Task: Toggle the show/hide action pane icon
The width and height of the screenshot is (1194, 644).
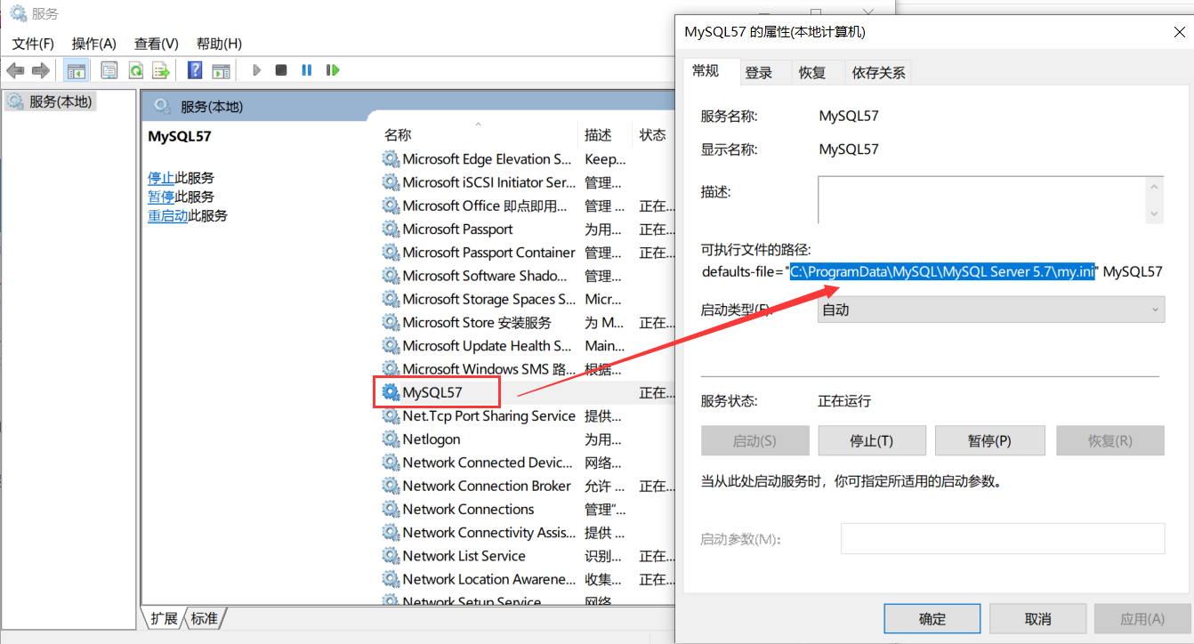Action: 221,70
